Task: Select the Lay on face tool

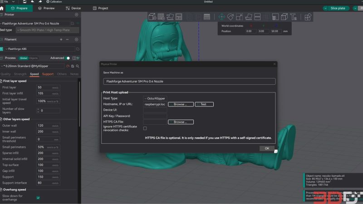Action: click(x=248, y=17)
